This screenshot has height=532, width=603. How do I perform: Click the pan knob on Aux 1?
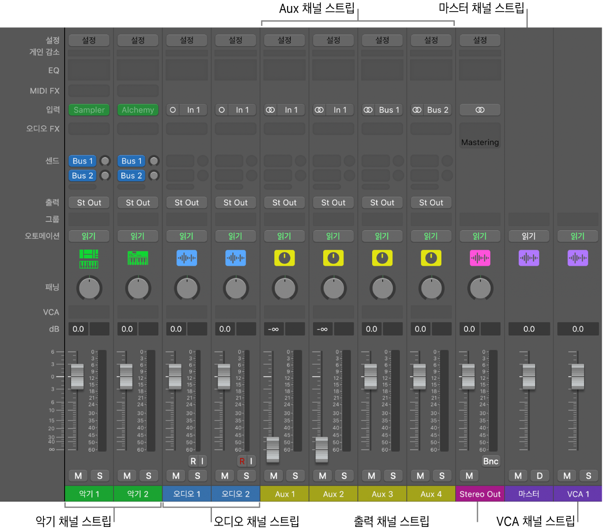285,288
